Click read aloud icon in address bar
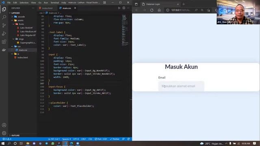Image resolution: width=260 pixels, height=146 pixels. (x=196, y=10)
